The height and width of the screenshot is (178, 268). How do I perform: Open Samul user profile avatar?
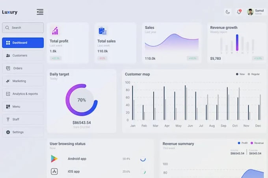pyautogui.click(x=250, y=12)
